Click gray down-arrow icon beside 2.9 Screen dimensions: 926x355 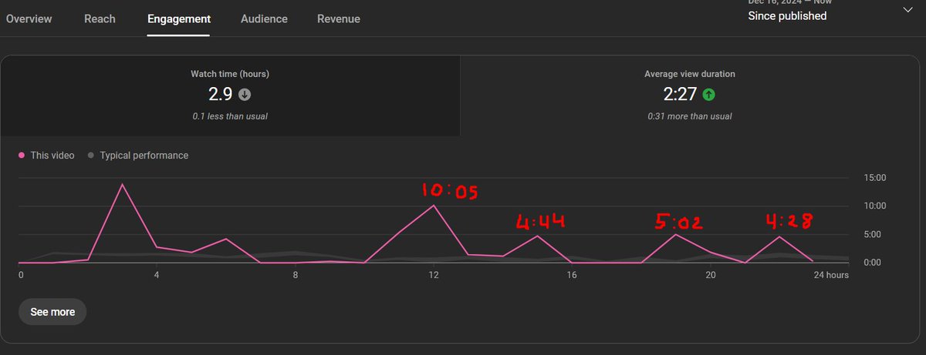(x=245, y=95)
